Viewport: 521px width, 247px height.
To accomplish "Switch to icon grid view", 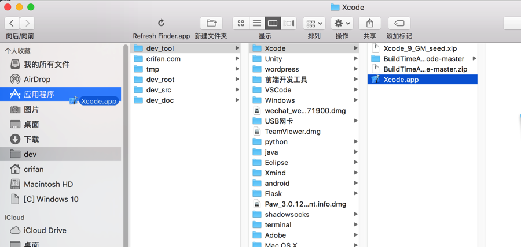I will (241, 23).
